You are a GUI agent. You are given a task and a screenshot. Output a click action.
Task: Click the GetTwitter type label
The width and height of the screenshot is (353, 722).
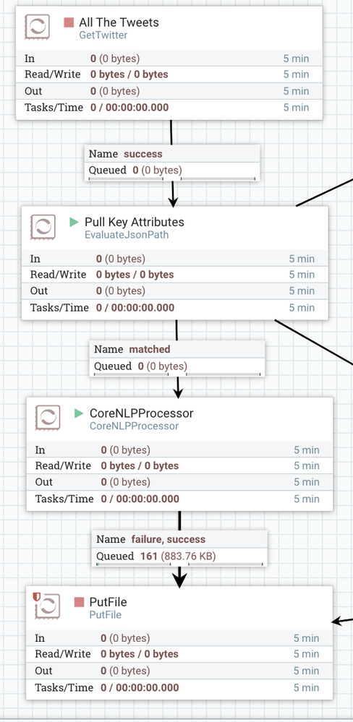(103, 35)
